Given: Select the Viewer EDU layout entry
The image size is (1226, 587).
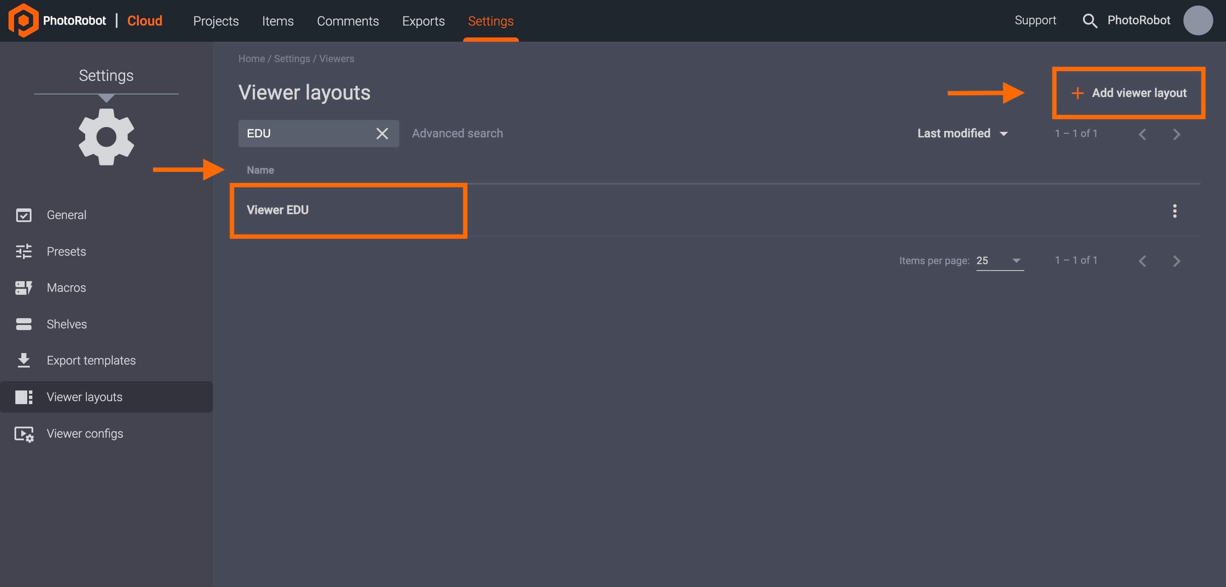Looking at the screenshot, I should tap(278, 210).
